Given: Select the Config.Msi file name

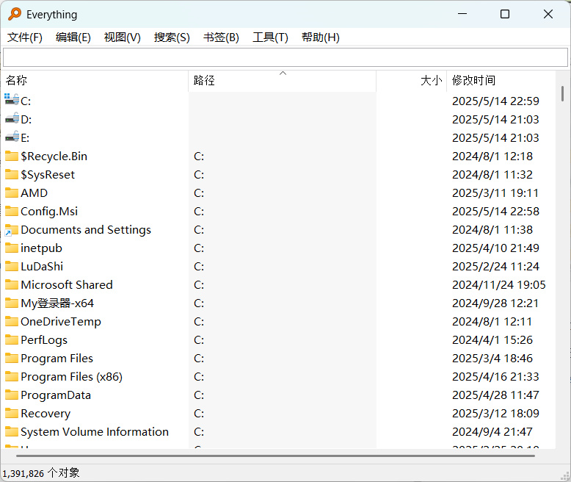Looking at the screenshot, I should [x=49, y=211].
